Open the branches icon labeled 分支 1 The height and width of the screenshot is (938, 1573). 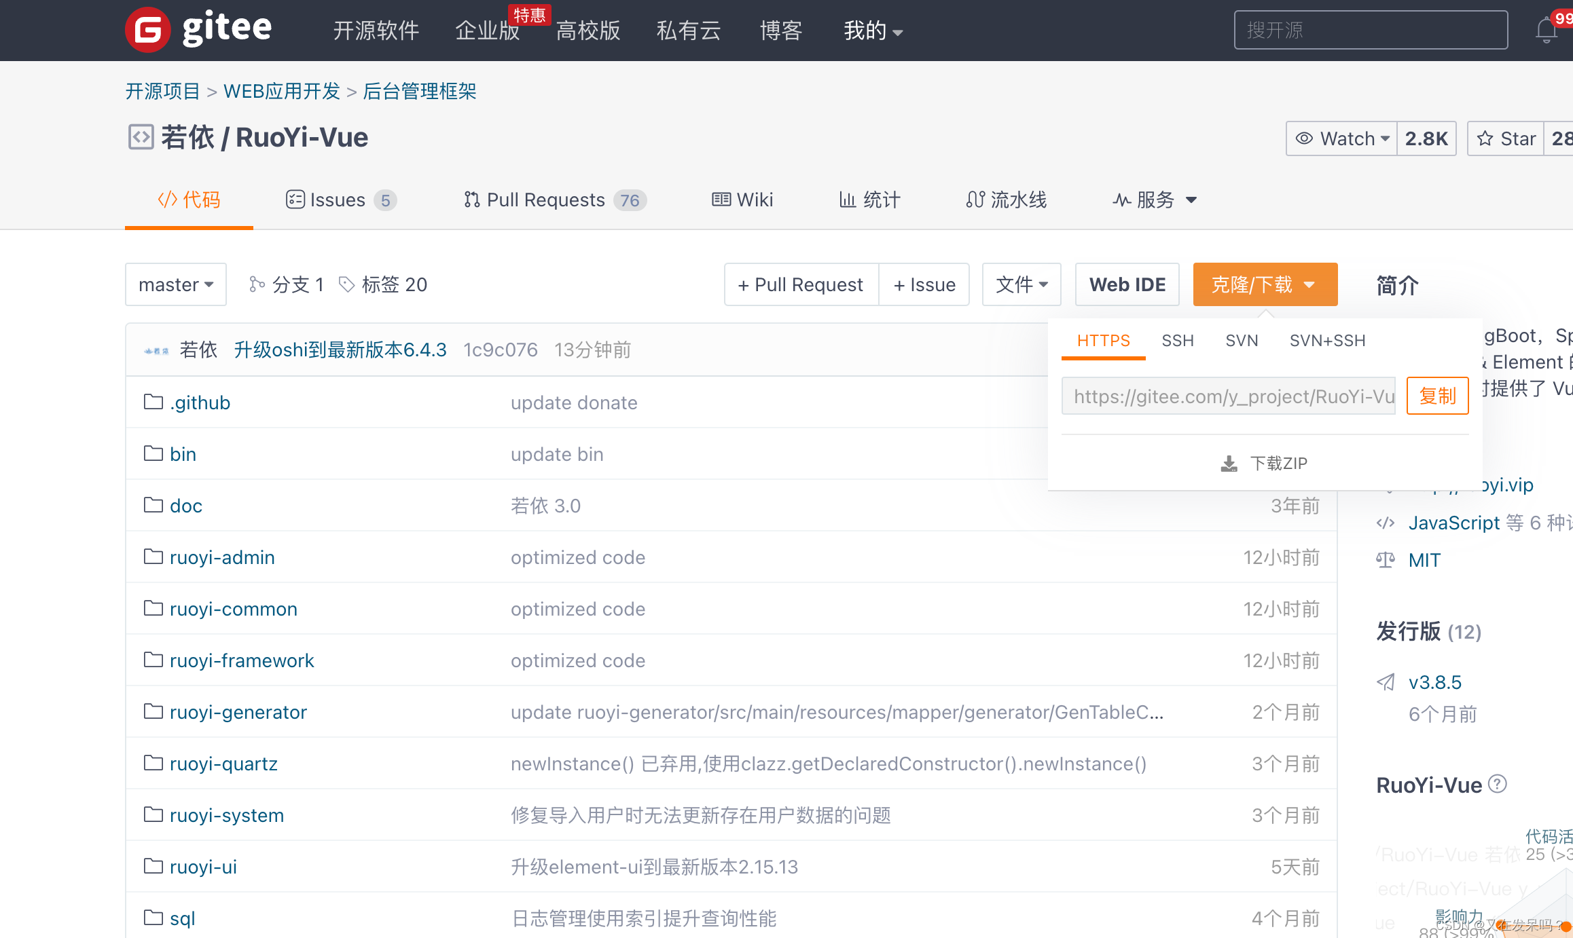click(x=256, y=284)
